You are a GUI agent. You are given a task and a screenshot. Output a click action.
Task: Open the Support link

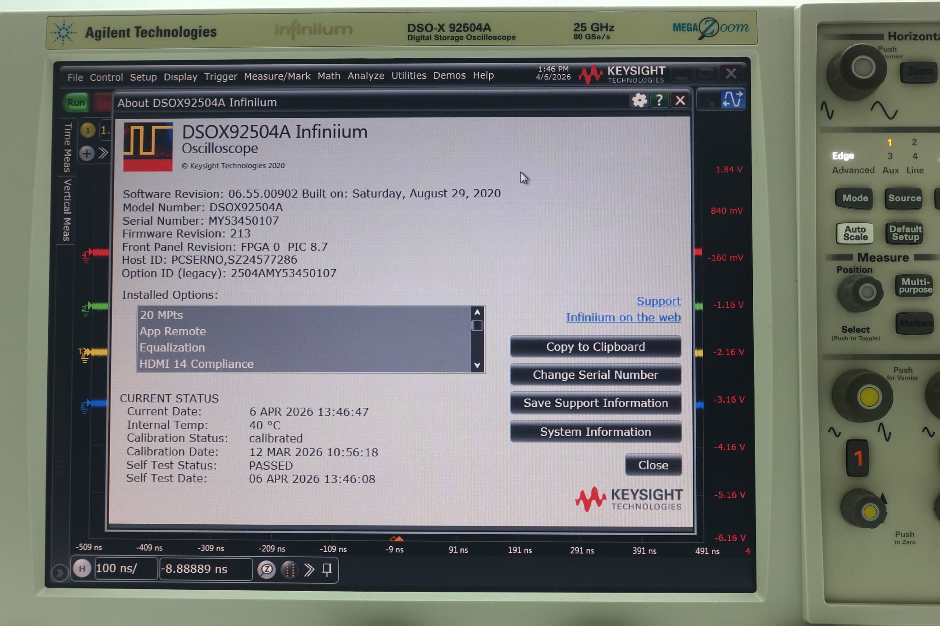(659, 301)
